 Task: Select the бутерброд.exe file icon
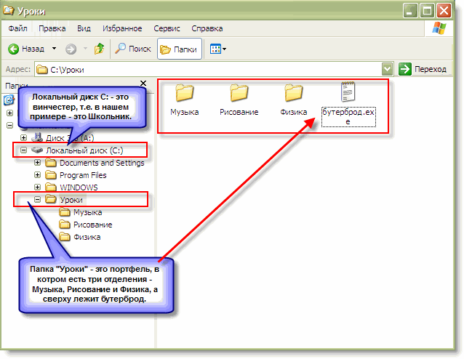(x=348, y=93)
